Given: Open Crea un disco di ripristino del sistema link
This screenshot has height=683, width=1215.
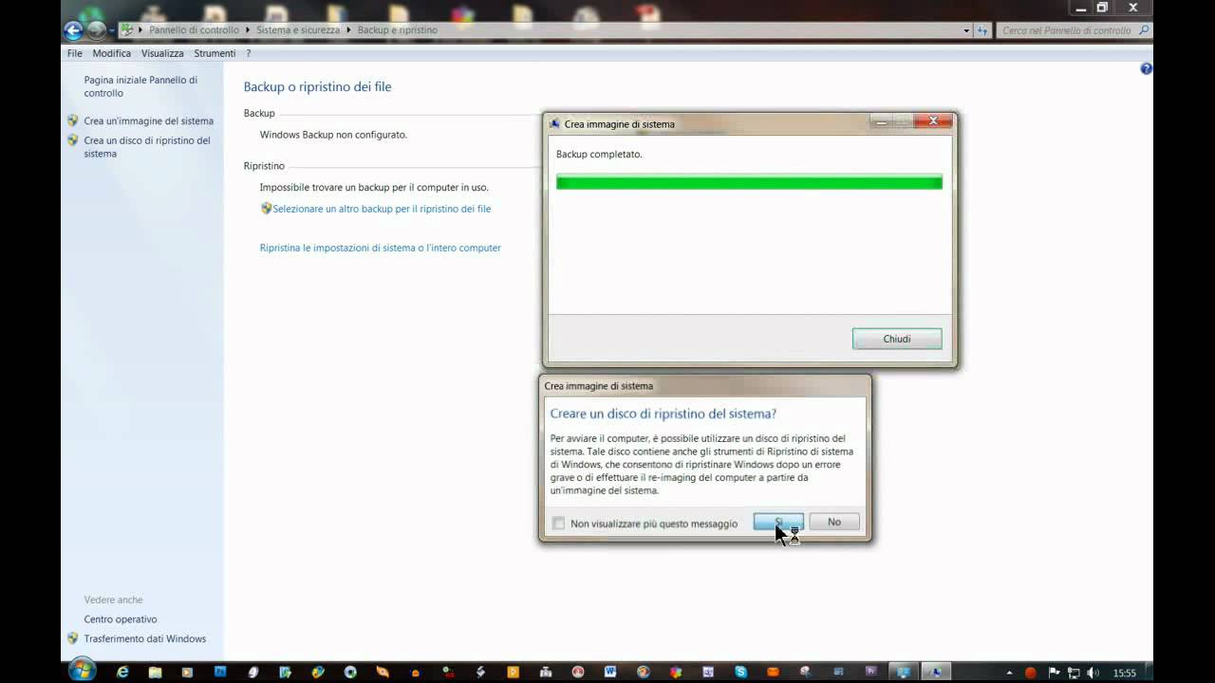Looking at the screenshot, I should [x=147, y=147].
